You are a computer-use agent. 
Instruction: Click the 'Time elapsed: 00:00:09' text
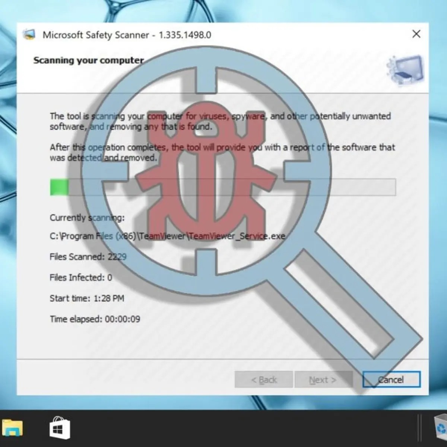(x=95, y=319)
